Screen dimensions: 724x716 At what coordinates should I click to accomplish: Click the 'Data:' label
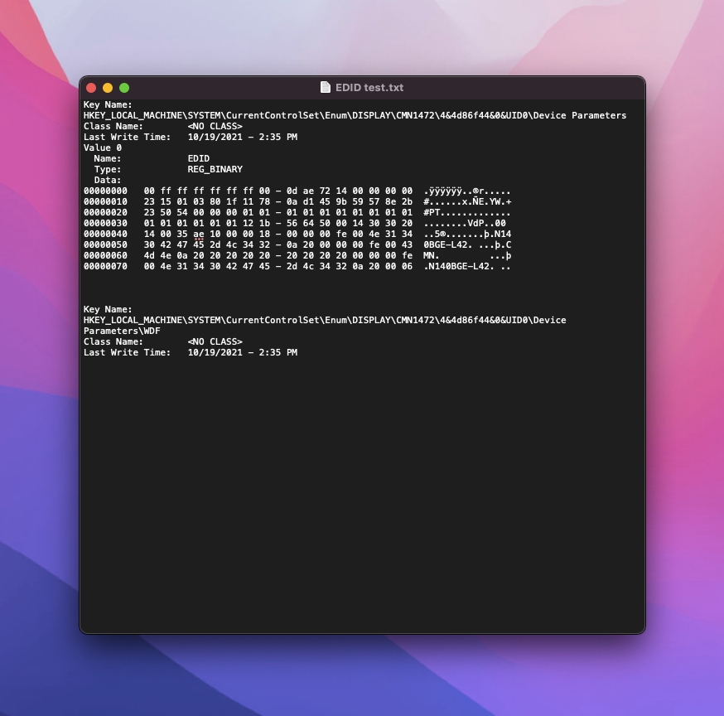pos(108,180)
